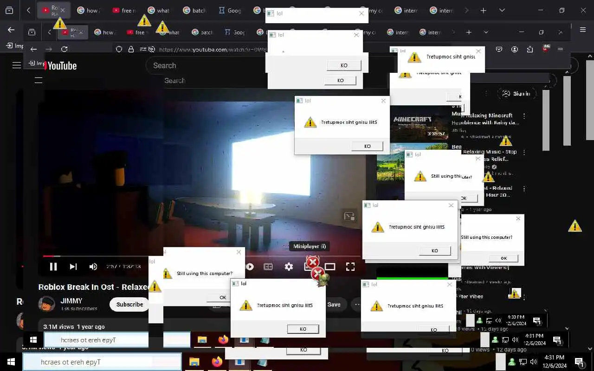
Task: Click the padlock site-info icon in address bar
Action: tap(131, 49)
